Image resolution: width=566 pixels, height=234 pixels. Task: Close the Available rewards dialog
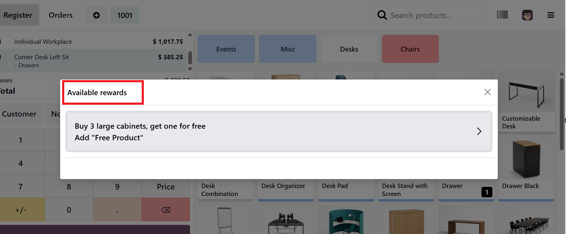[487, 92]
